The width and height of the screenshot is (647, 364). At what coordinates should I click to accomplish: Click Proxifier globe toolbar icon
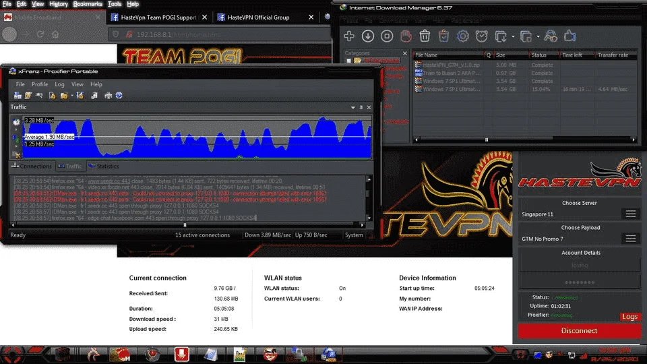[x=119, y=95]
